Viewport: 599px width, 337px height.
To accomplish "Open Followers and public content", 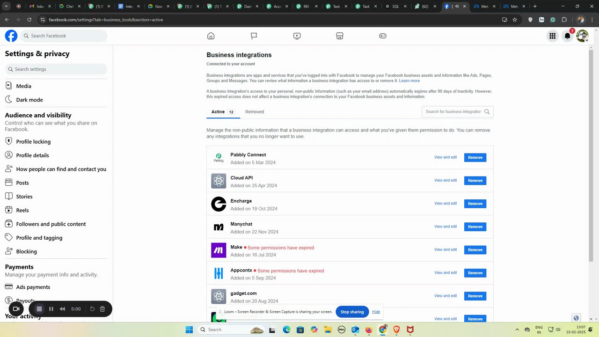I will (x=56, y=224).
